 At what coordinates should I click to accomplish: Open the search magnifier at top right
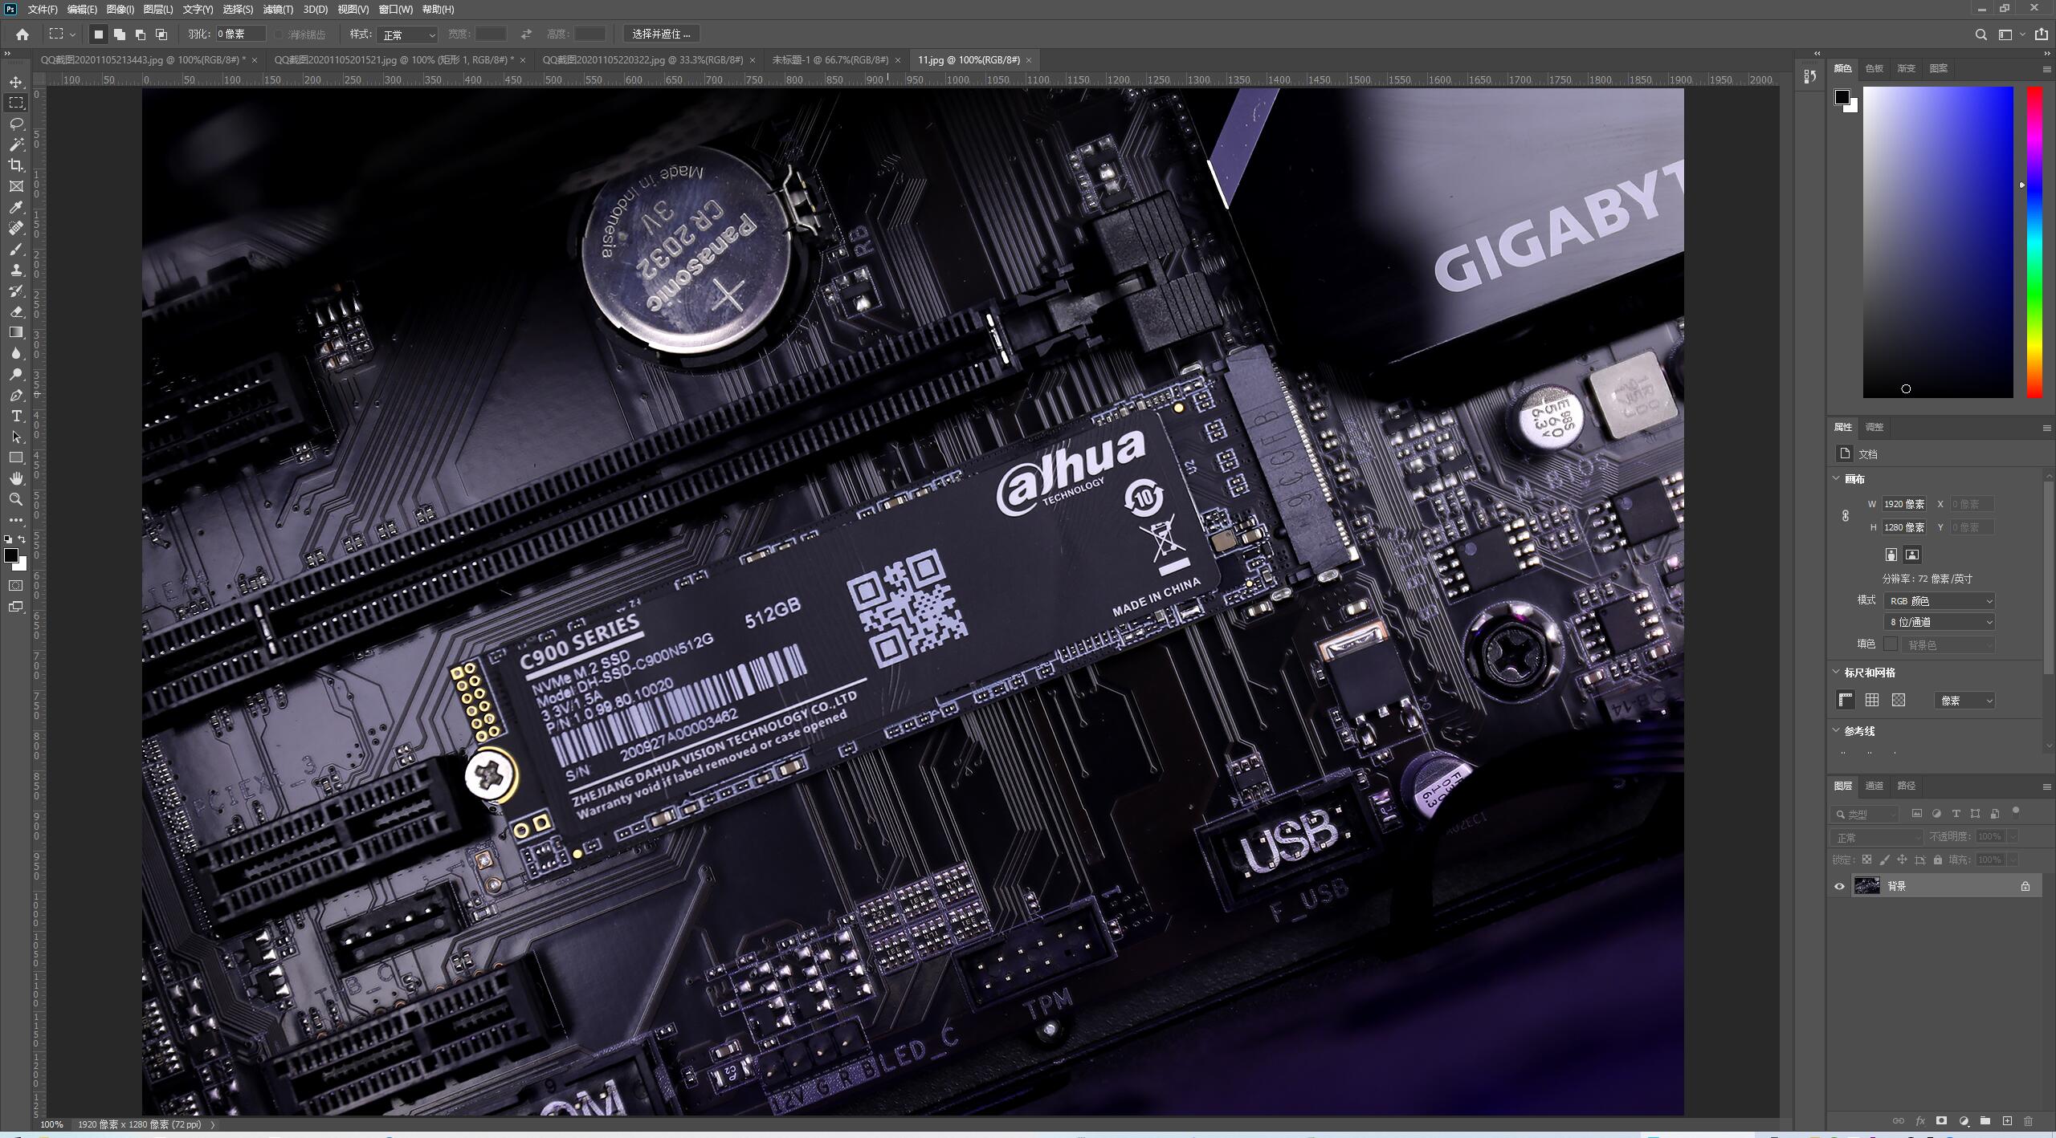pos(1981,35)
